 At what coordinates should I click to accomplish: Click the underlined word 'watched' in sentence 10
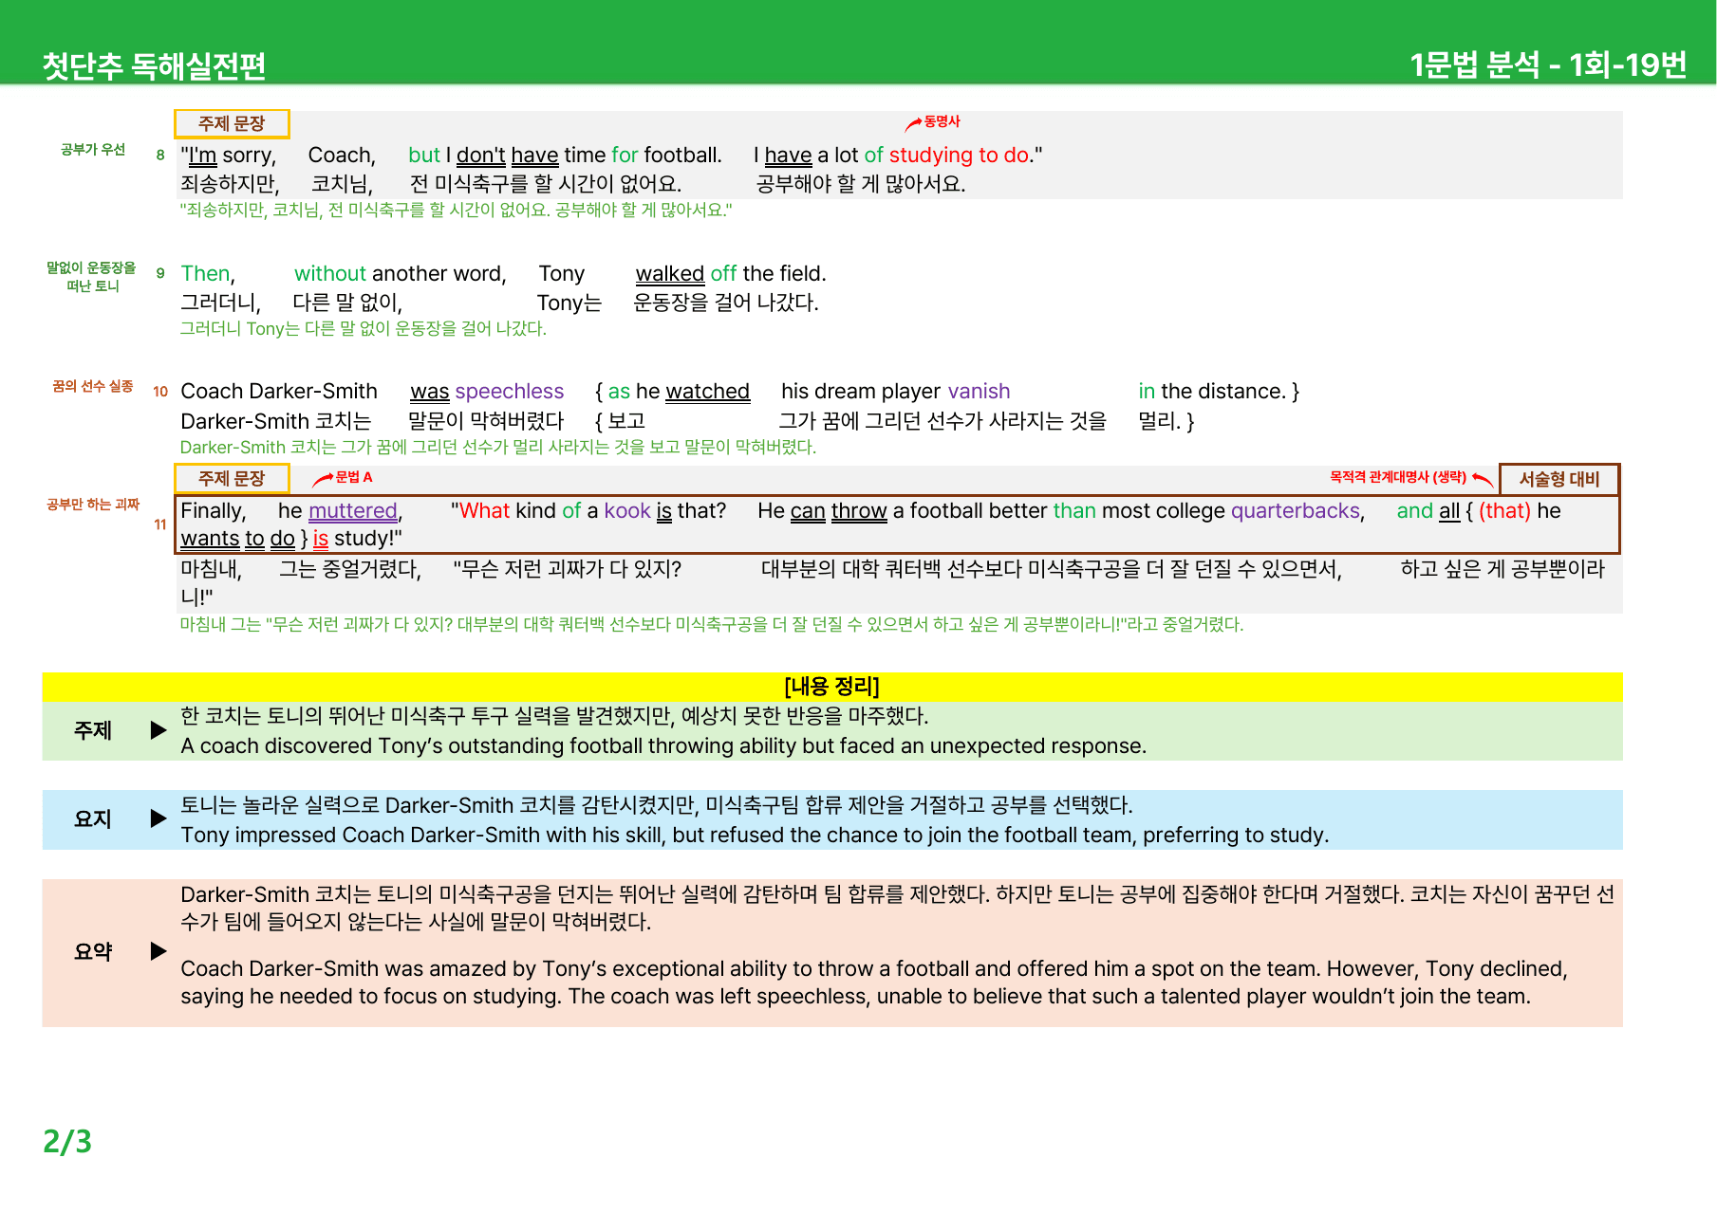708,391
